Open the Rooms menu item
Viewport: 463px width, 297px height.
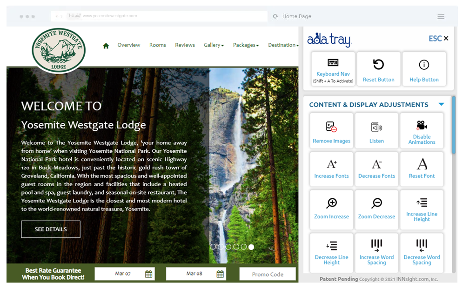pyautogui.click(x=157, y=45)
